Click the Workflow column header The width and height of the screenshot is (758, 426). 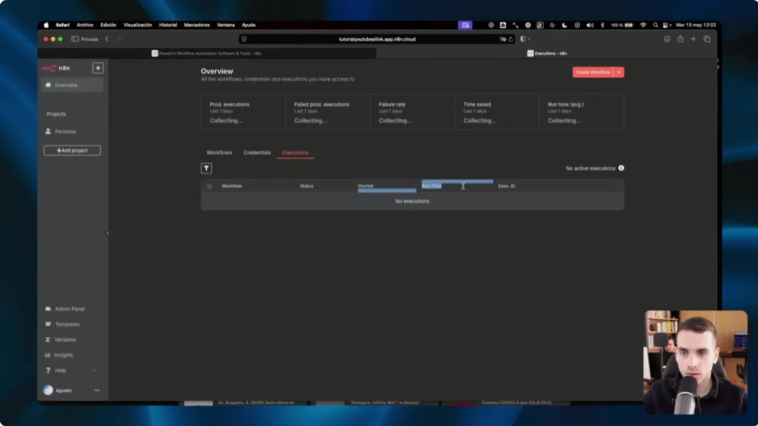[232, 186]
